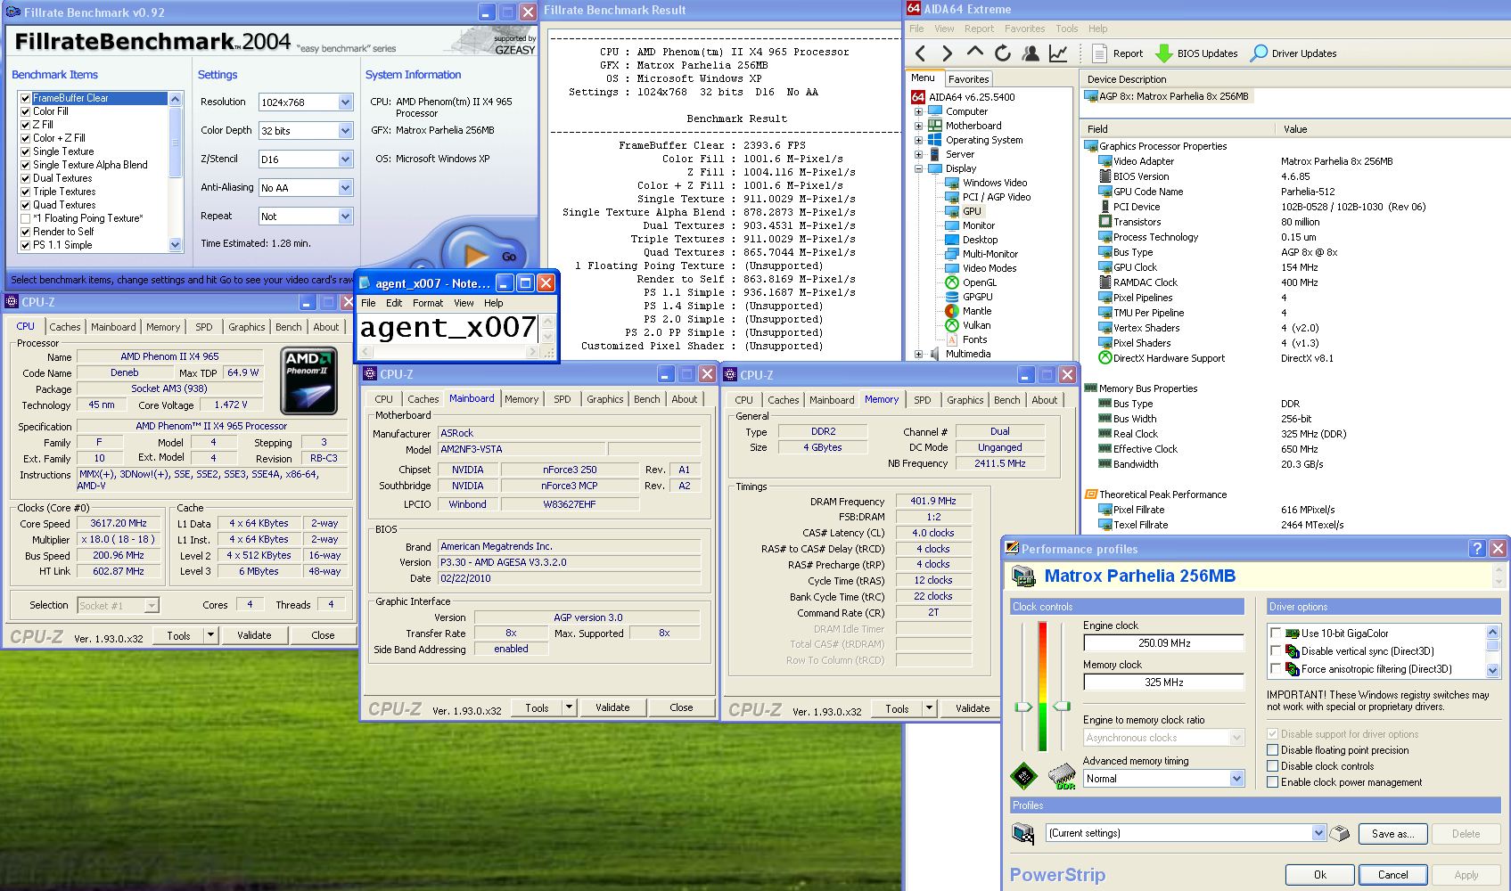Select AGP 8x Matrox Parhelia device entry
Image resolution: width=1511 pixels, height=891 pixels.
coord(1167,96)
